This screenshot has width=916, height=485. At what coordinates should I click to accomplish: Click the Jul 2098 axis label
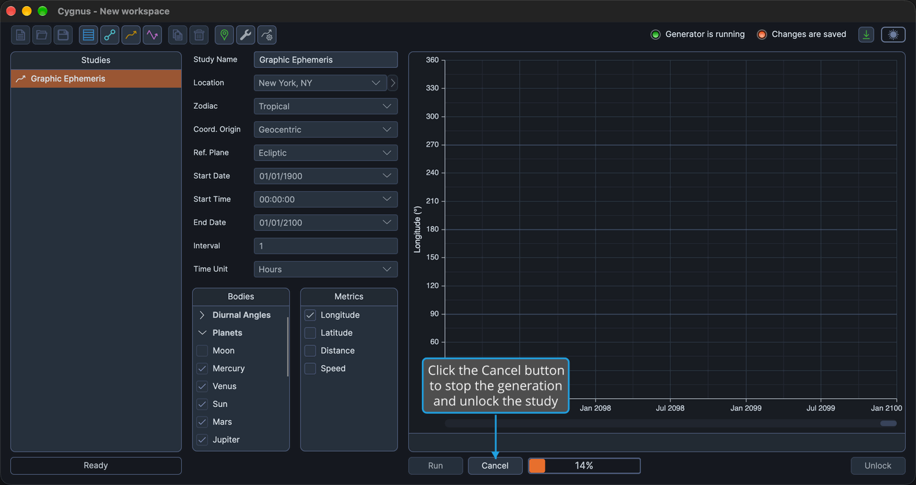670,408
